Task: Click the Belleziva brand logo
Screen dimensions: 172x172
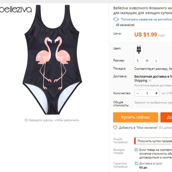Action: click(x=16, y=10)
